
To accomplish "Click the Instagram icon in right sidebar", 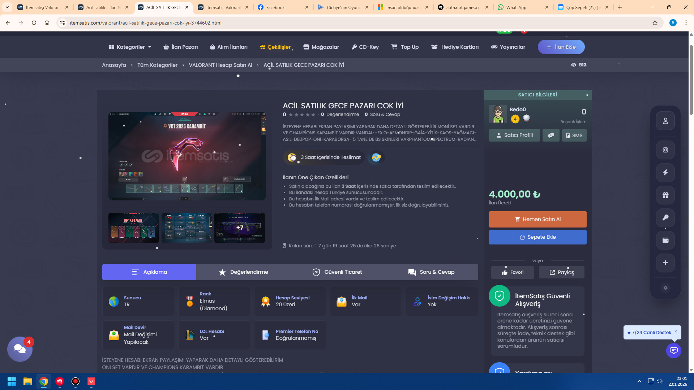I will pyautogui.click(x=665, y=150).
